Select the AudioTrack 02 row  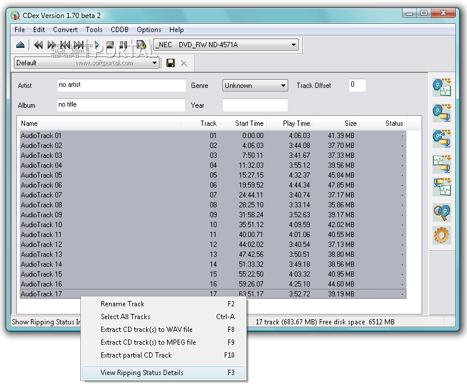tap(213, 146)
